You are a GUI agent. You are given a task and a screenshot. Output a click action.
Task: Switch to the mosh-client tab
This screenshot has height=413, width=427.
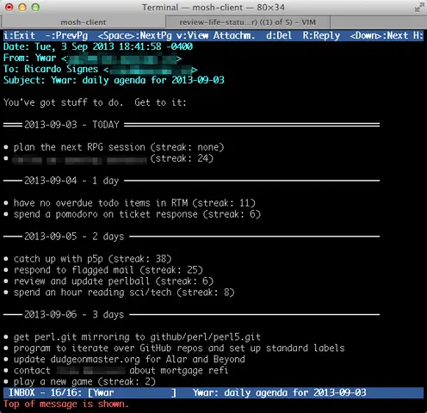click(84, 22)
